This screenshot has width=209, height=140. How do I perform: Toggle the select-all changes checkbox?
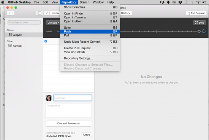[46, 41]
